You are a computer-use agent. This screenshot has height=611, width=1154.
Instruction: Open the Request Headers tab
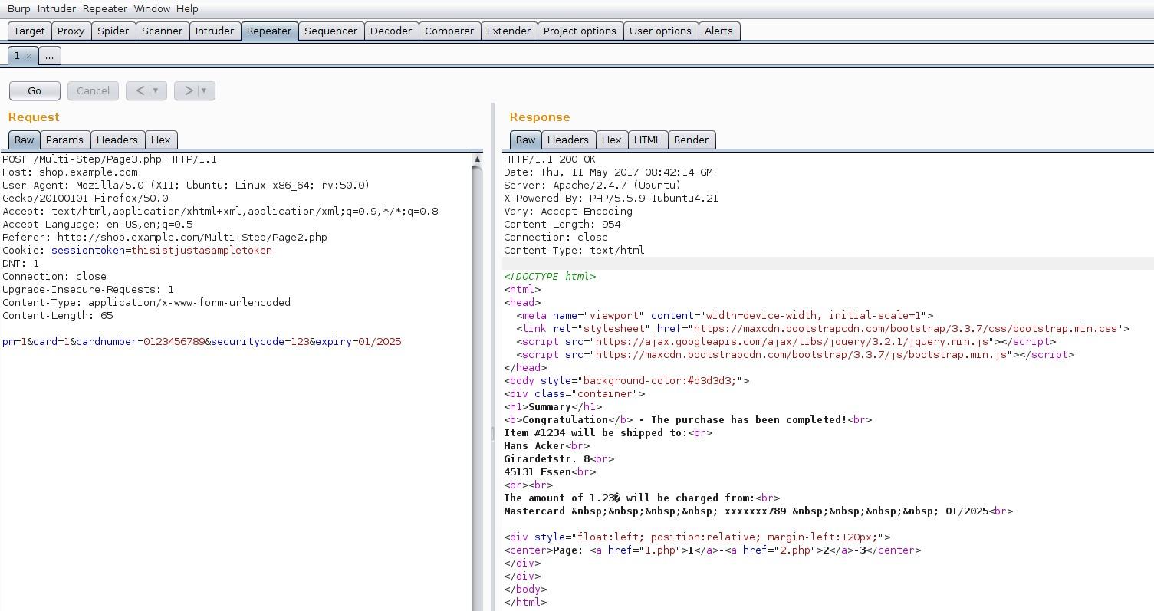tap(117, 140)
